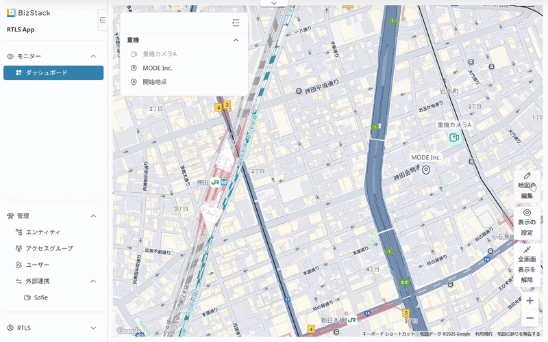Screen dimensions: 548x342
Task: Collapse the モニター section
Action: 93,56
